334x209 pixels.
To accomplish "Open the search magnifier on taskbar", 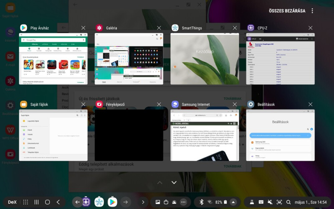I will (x=288, y=202).
